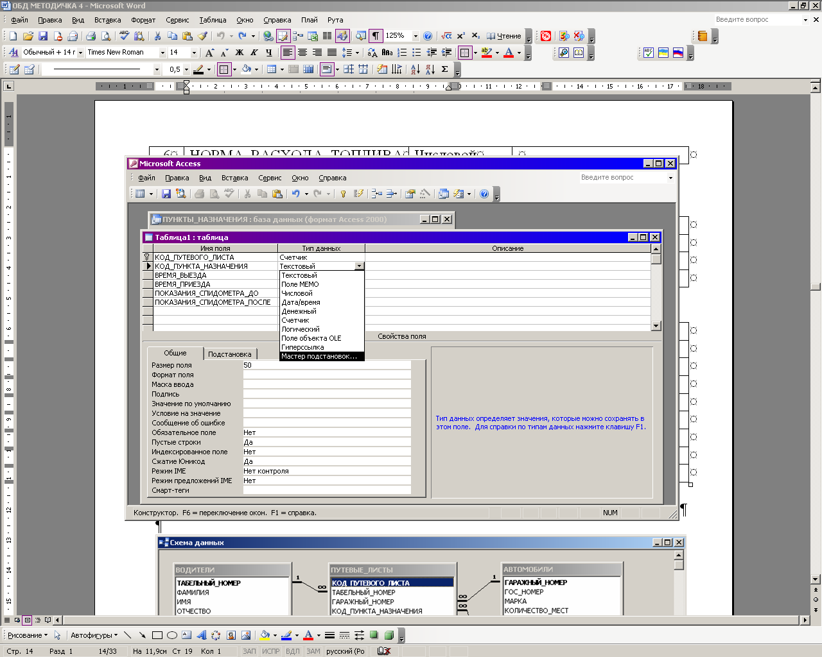Expand the Рисование drawing menu

[x=27, y=635]
